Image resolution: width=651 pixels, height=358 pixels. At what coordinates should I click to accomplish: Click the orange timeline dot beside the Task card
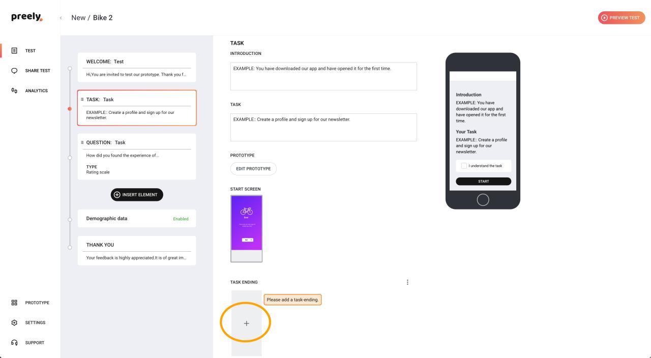click(70, 109)
